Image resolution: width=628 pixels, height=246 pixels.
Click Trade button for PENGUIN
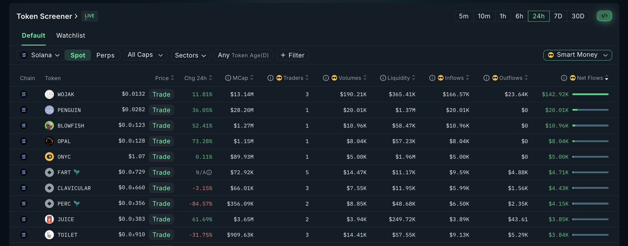pos(161,110)
